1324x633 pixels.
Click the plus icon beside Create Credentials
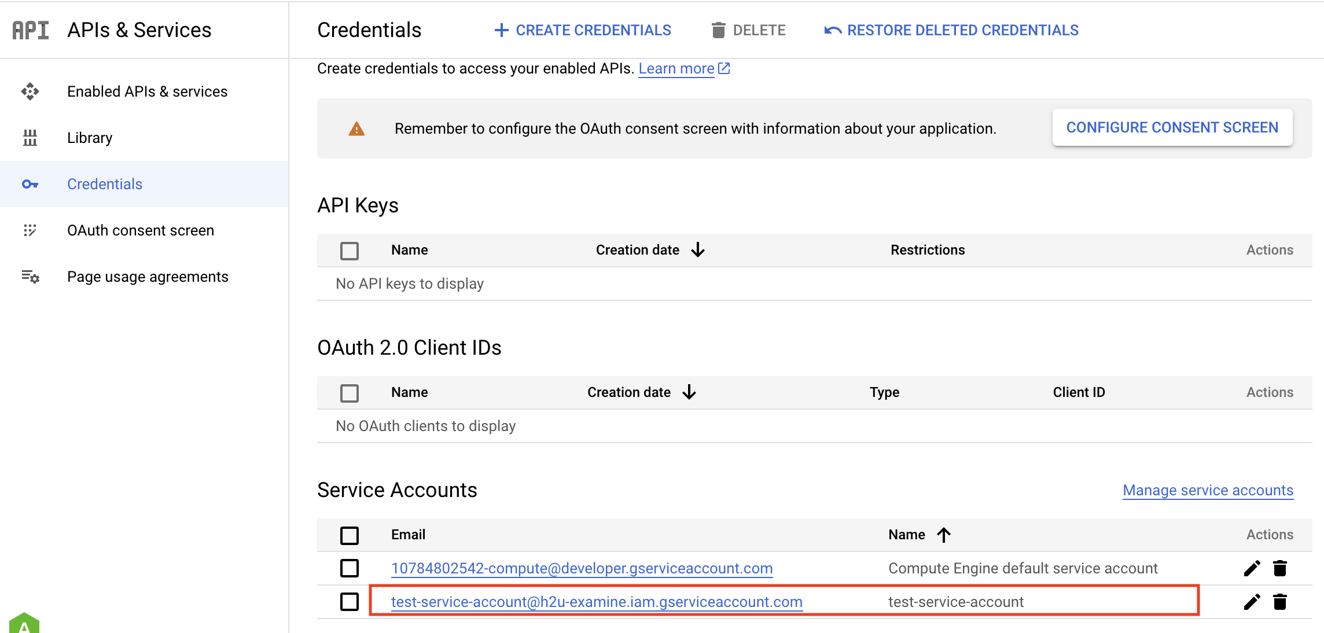(x=502, y=30)
